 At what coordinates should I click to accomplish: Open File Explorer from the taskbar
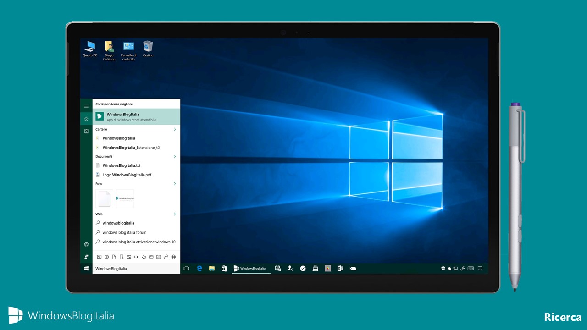click(x=212, y=269)
